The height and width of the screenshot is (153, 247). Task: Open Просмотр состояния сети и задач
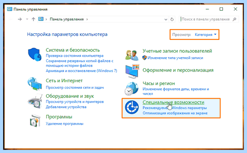(x=75, y=88)
